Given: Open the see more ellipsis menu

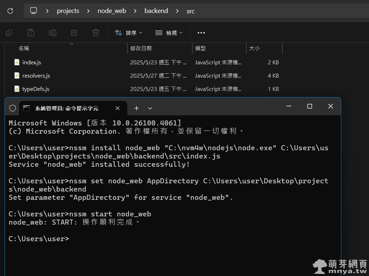Looking at the screenshot, I should click(201, 33).
